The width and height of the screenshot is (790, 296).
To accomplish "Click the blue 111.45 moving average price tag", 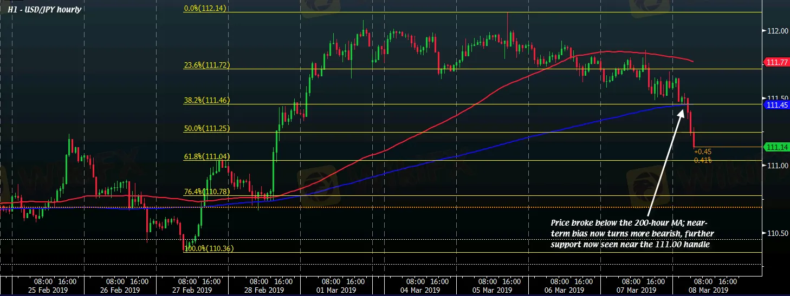I will (774, 105).
